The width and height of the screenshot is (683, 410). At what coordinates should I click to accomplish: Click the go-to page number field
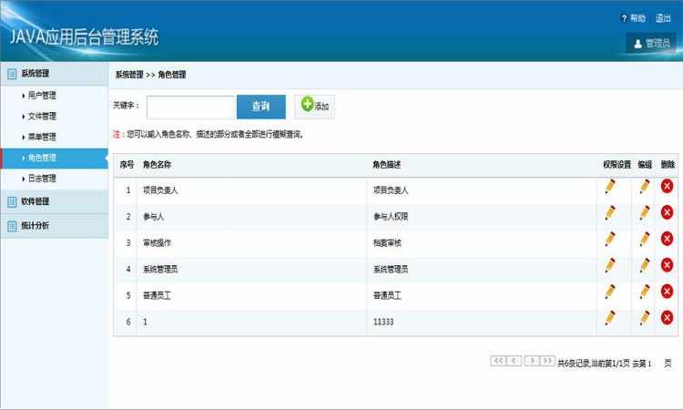(655, 363)
